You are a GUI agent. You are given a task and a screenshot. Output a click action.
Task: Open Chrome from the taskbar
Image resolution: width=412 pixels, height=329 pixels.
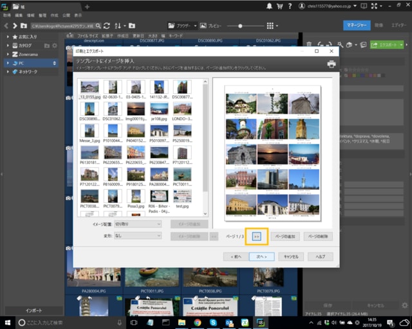coord(197,322)
